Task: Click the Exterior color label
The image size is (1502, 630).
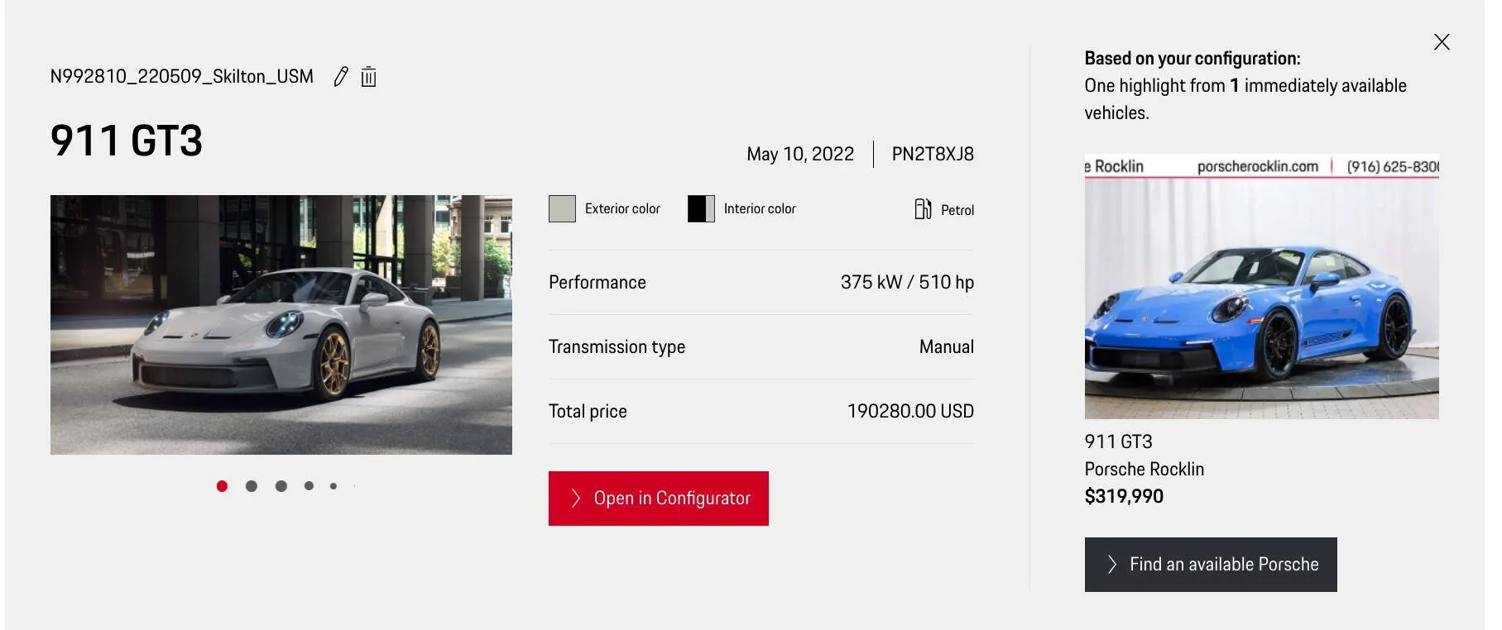Action: 622,209
